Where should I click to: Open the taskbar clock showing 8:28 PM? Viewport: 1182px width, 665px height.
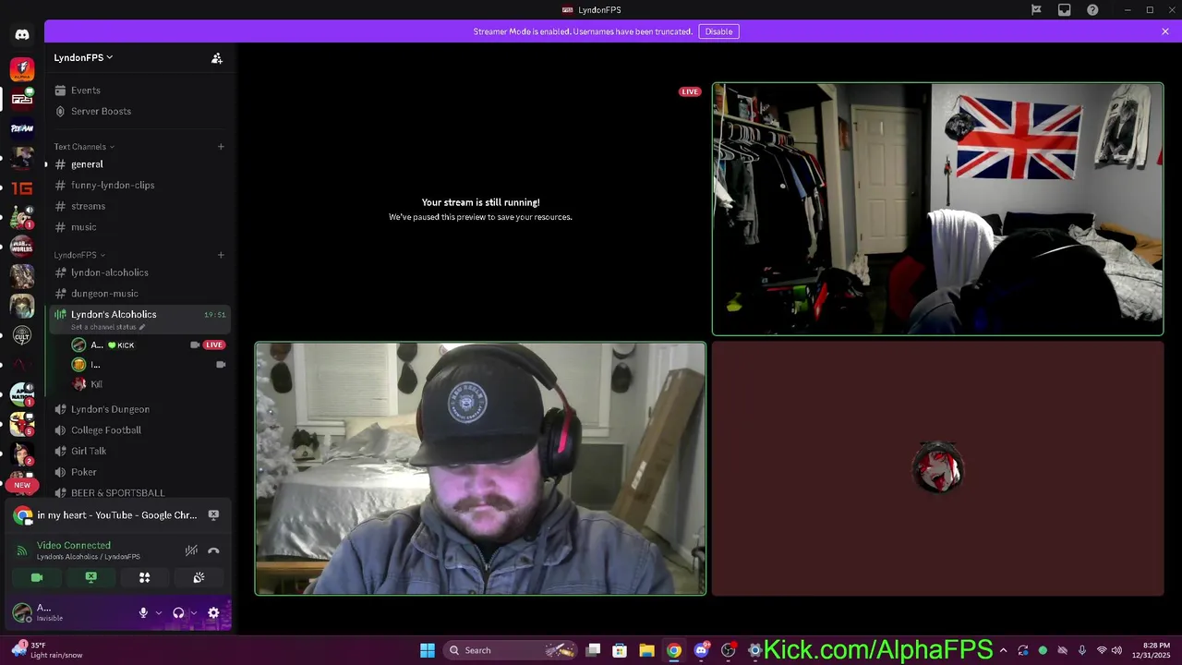[1156, 650]
